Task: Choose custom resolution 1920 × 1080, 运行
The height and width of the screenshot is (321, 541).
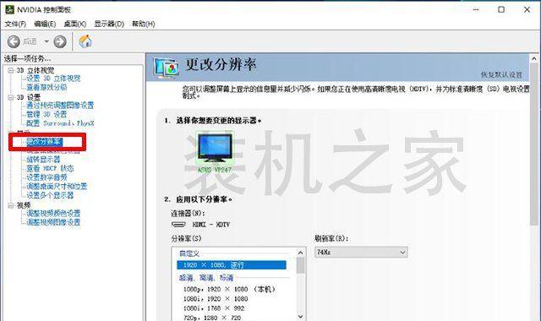Action: pyautogui.click(x=231, y=265)
